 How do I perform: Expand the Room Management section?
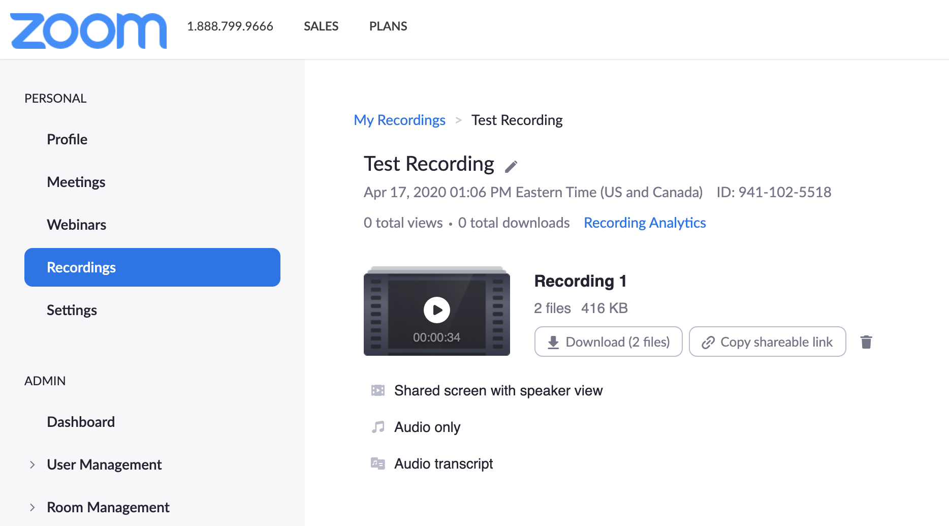(33, 507)
